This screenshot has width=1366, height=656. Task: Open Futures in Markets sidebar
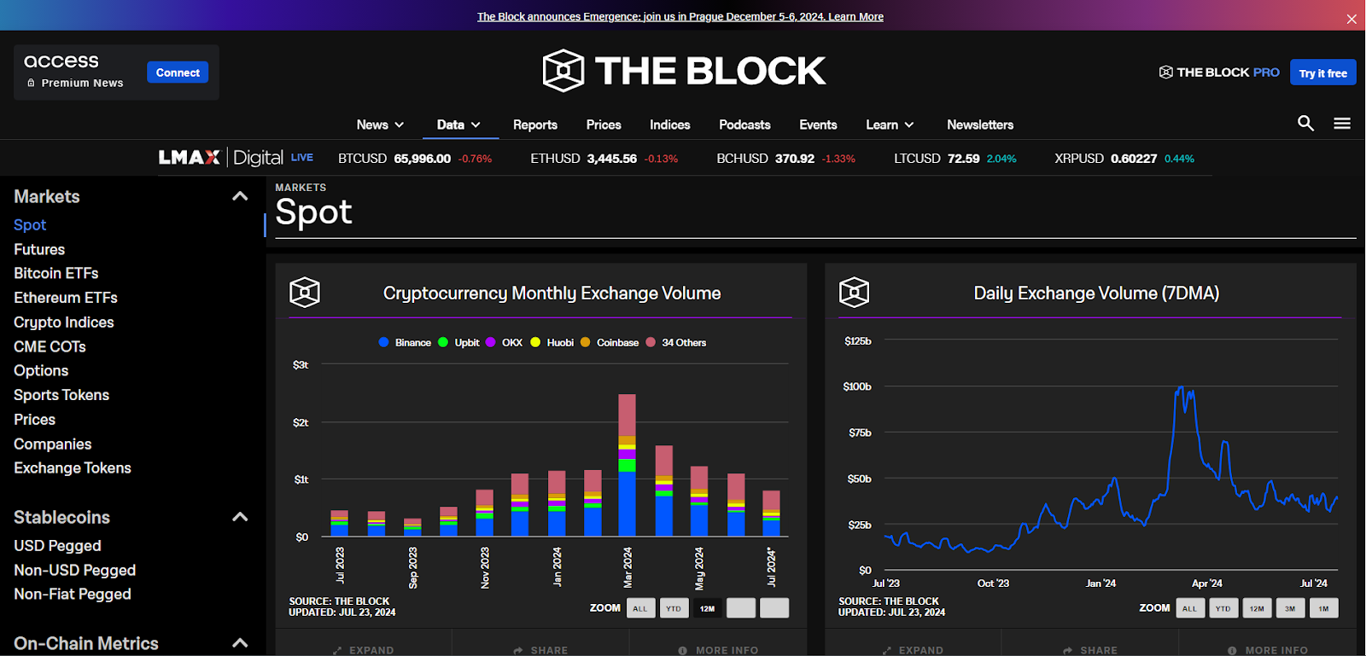(x=39, y=249)
